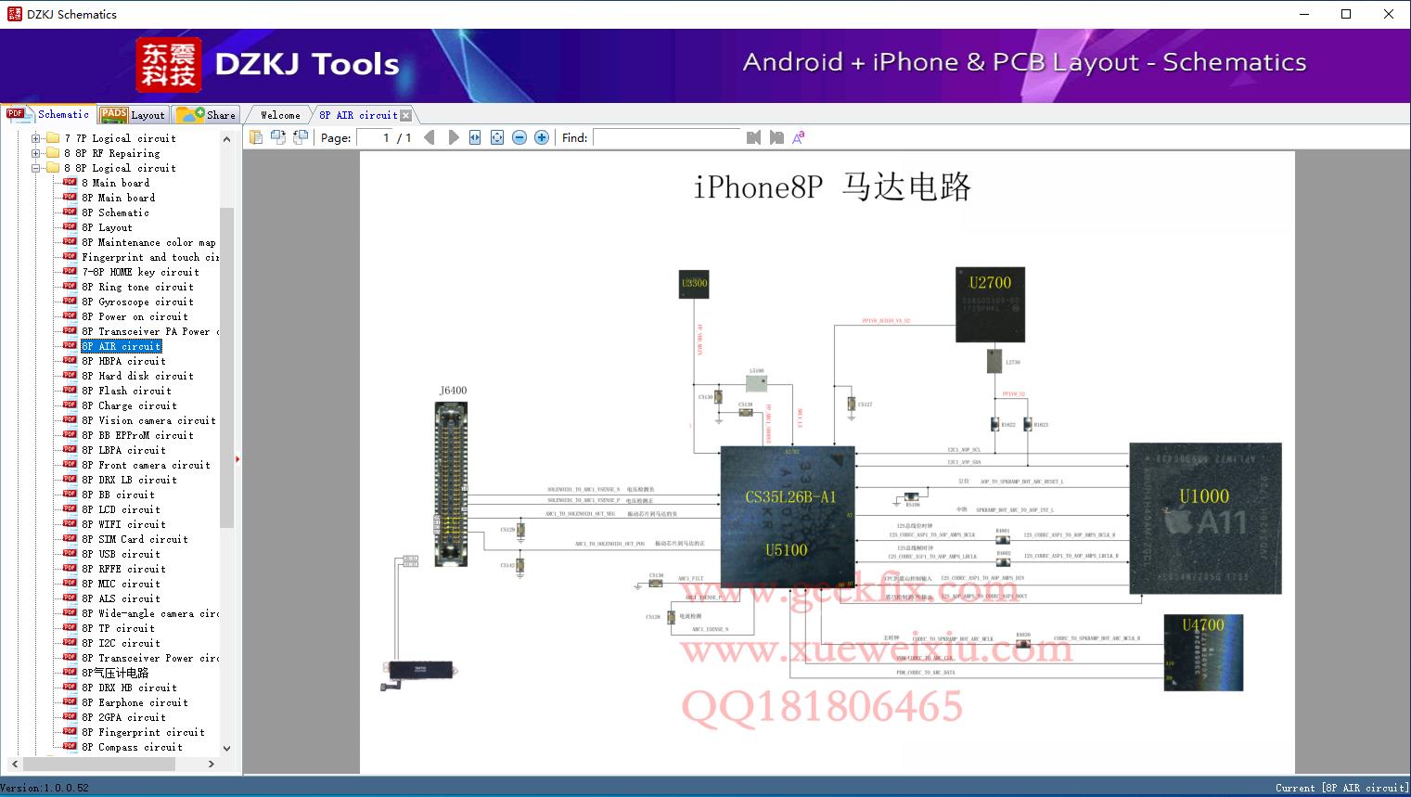Viewport: 1411px width, 797px height.
Task: Click the copy document toolbar icon
Action: [255, 137]
